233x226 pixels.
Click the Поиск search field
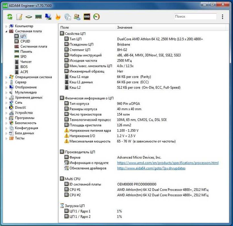point(195,16)
